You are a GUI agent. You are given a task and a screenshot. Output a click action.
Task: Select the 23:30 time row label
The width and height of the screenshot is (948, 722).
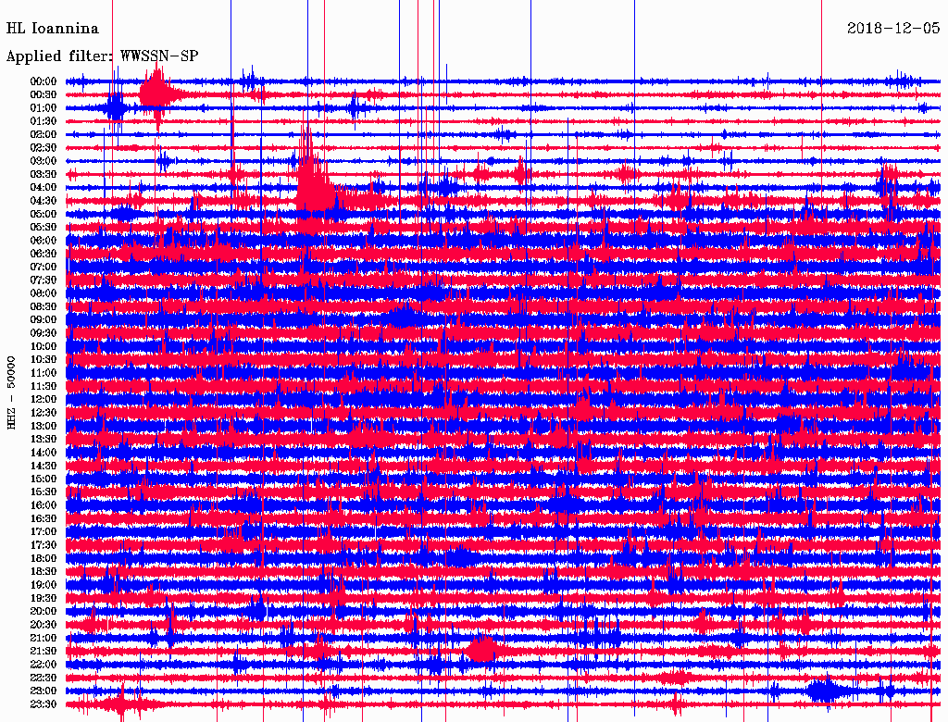pos(44,704)
